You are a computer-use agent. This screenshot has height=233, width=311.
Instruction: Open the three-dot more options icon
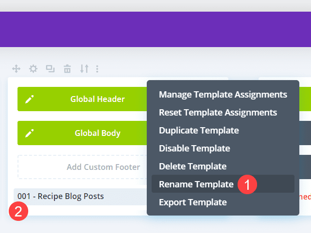coord(97,69)
